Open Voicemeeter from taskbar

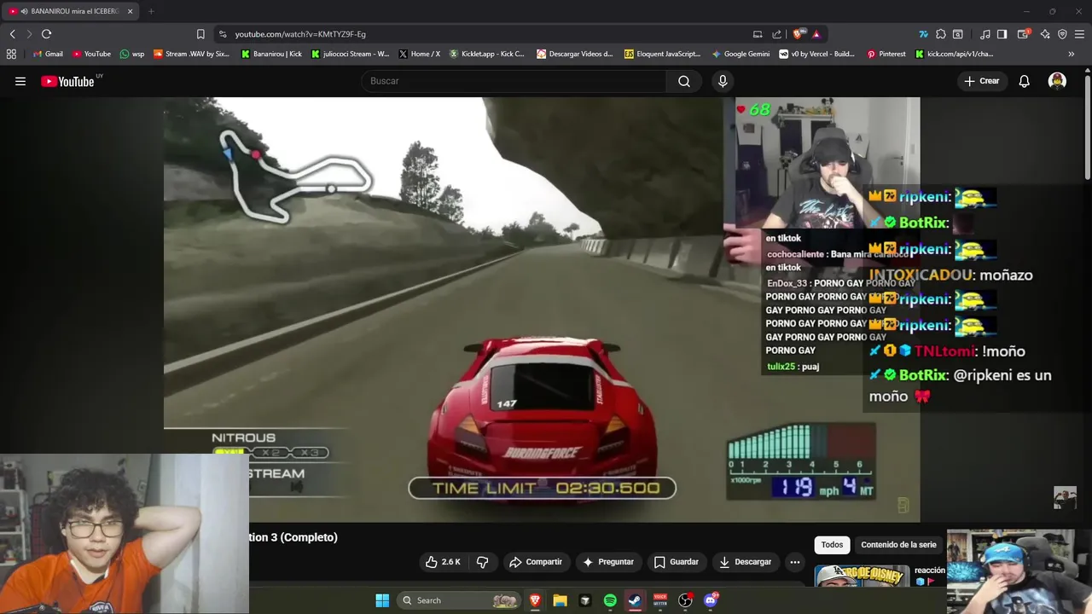tap(659, 600)
